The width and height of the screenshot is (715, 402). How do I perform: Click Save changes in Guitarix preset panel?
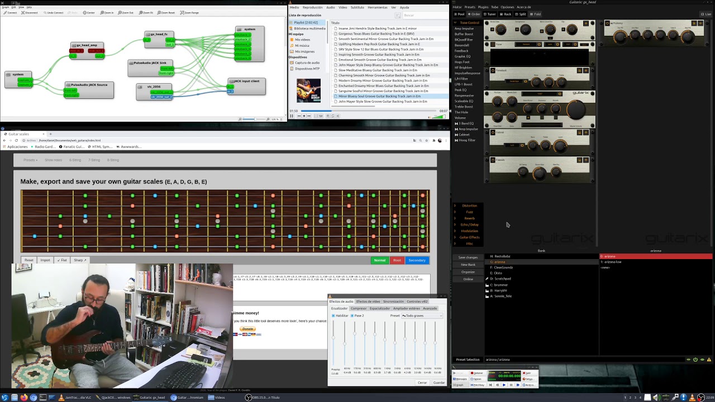pos(468,257)
